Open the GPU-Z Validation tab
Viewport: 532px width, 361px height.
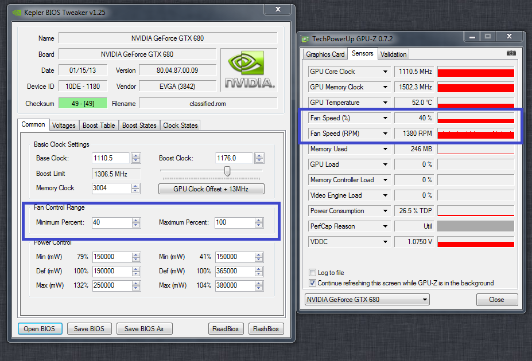point(393,54)
